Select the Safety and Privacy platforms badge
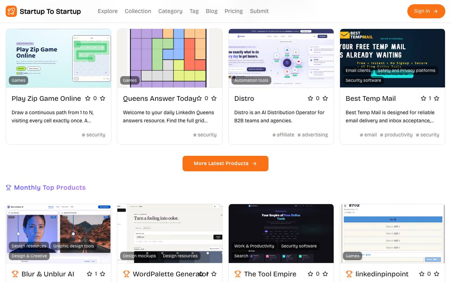 (x=406, y=70)
